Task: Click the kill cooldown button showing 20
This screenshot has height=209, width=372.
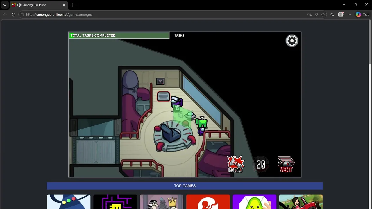Action: tap(261, 165)
